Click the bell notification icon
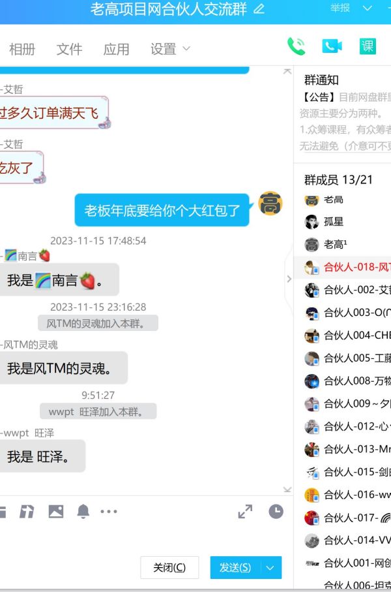 (83, 512)
